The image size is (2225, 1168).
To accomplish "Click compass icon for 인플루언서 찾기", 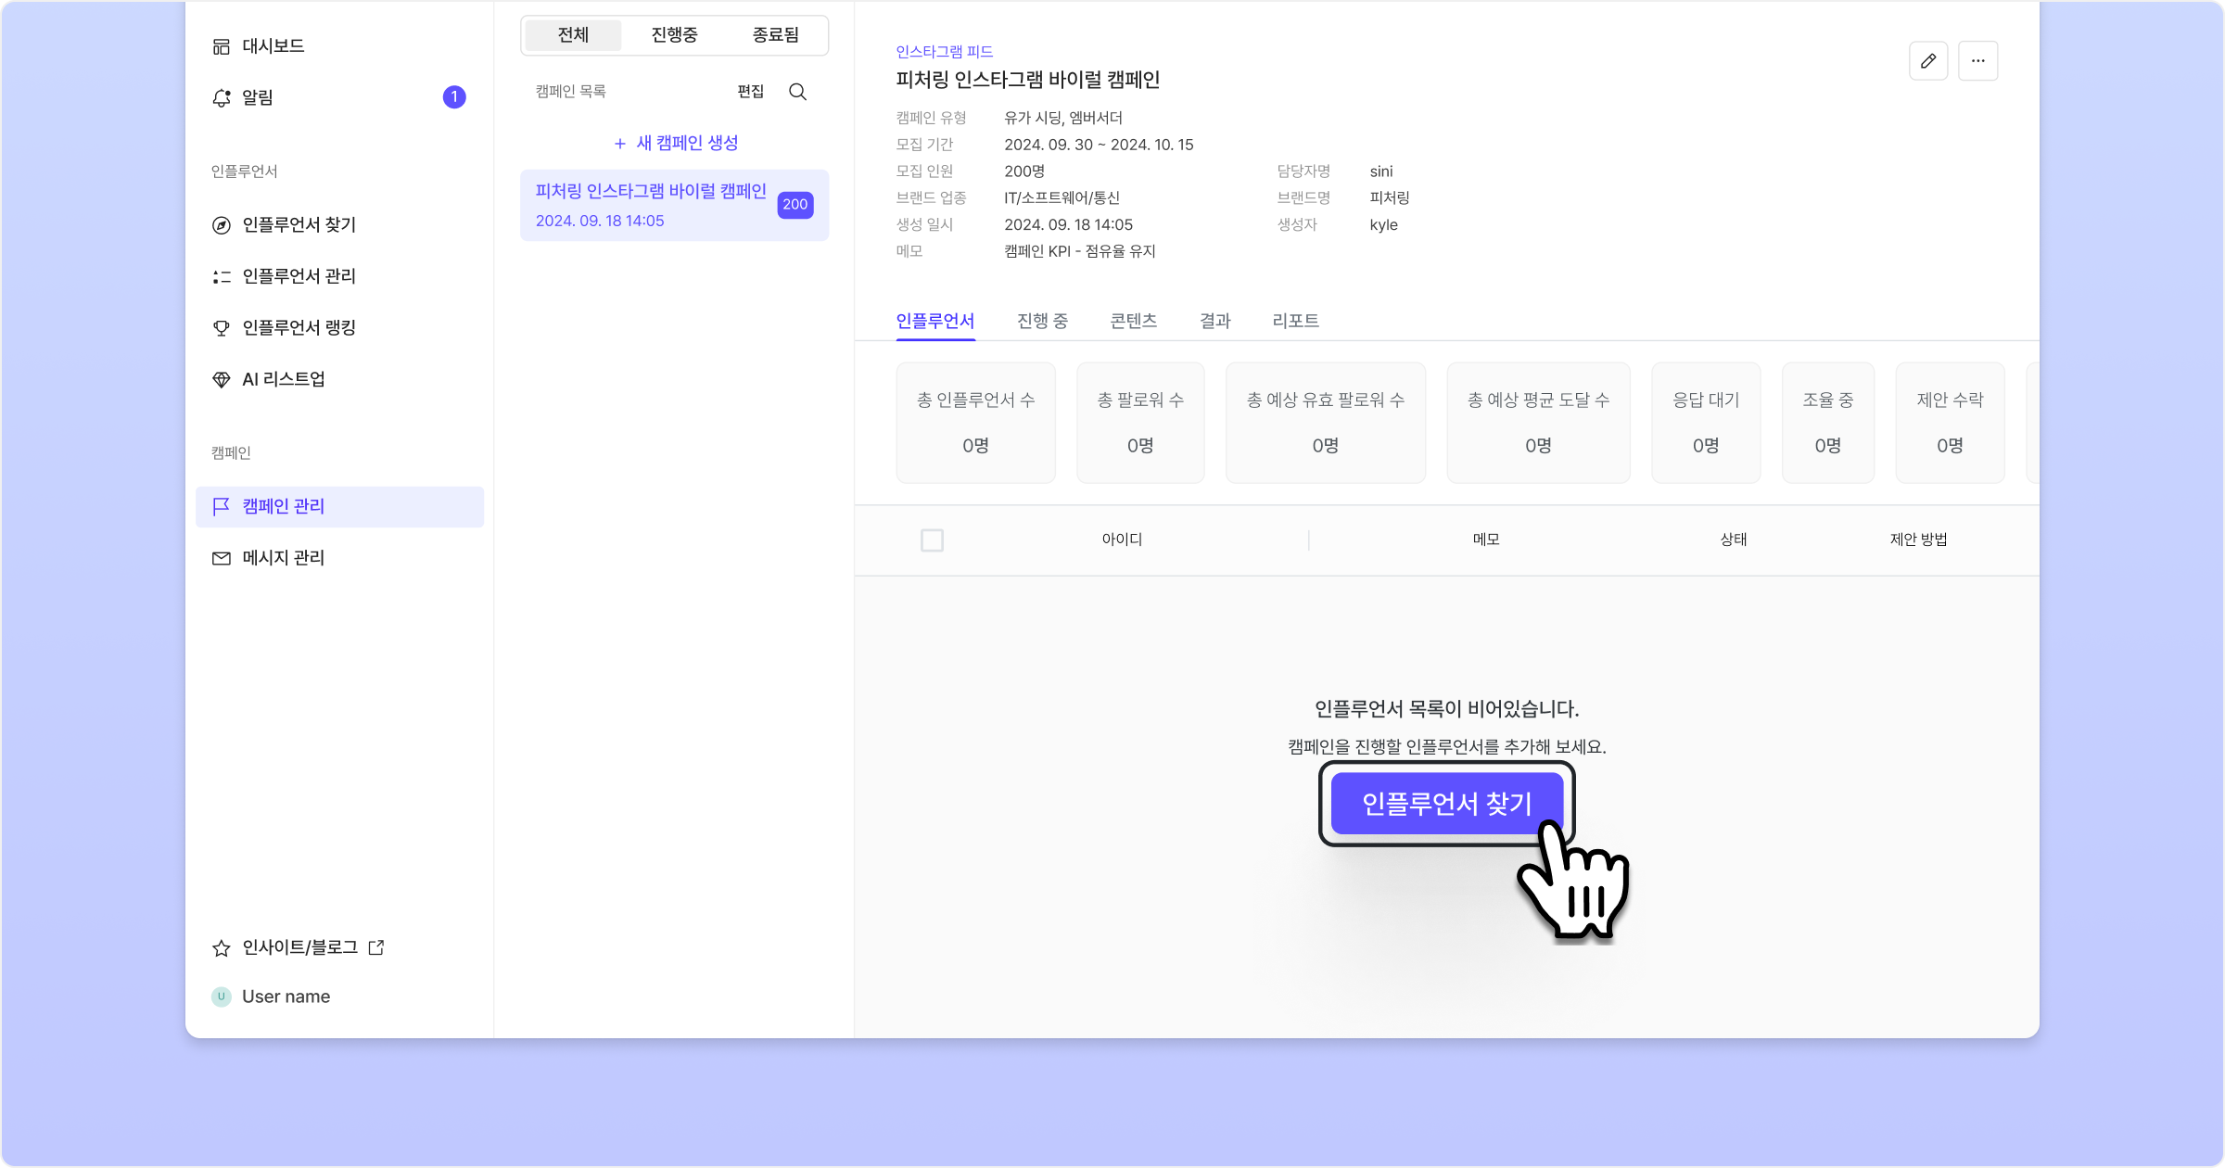I will point(221,225).
